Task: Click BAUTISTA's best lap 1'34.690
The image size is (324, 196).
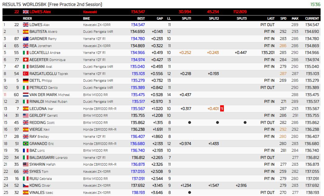Action: (138, 32)
